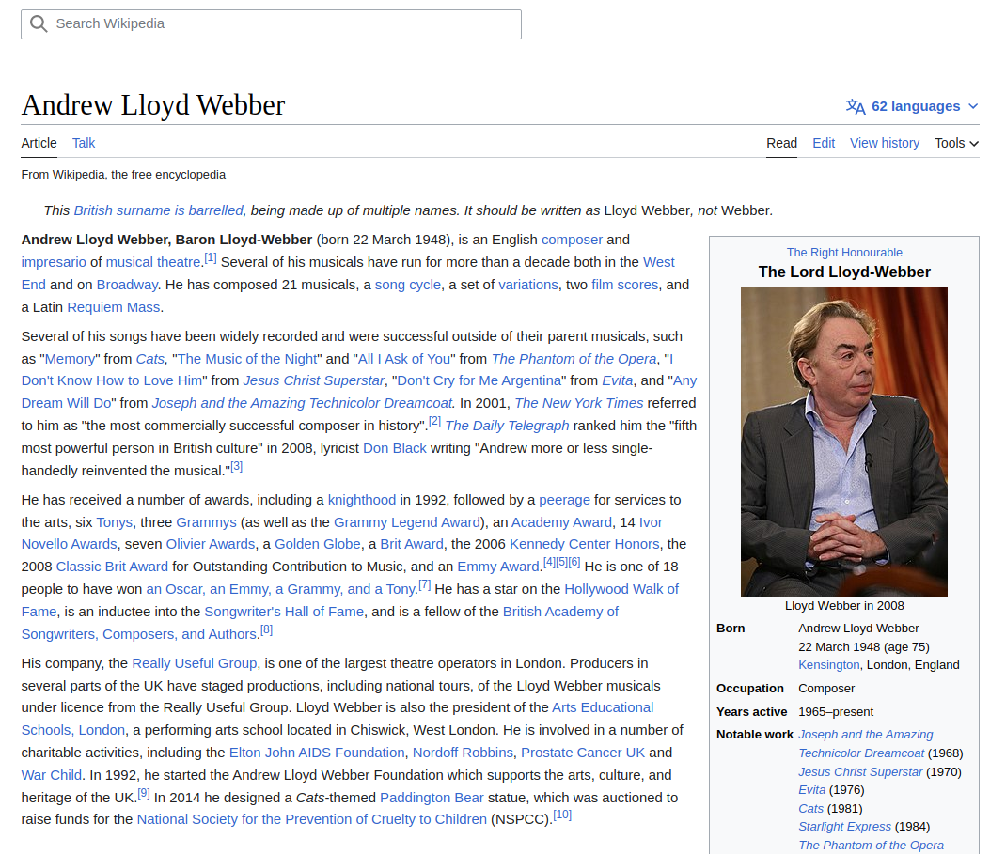Open the Paddington Bear link
The image size is (990, 854).
coord(432,798)
